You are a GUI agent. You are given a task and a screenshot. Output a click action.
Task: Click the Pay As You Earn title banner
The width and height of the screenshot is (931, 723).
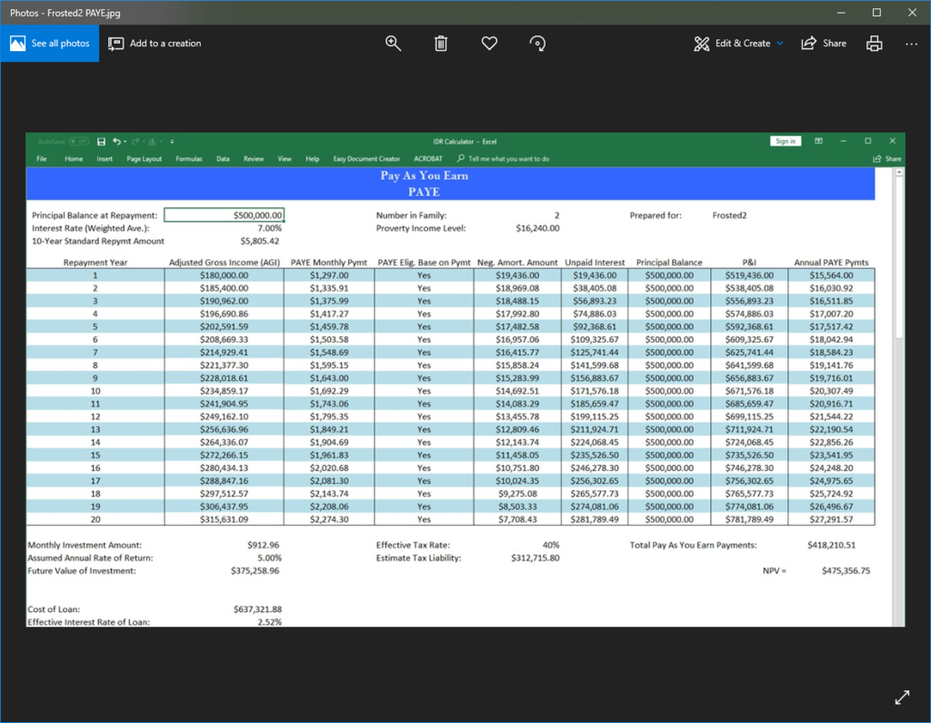tap(450, 184)
